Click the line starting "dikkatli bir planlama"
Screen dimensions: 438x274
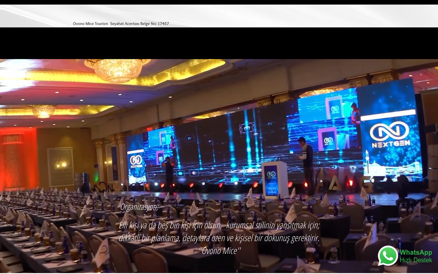click(x=219, y=238)
